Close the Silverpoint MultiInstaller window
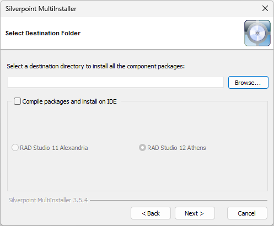The height and width of the screenshot is (226, 274). 265,8
